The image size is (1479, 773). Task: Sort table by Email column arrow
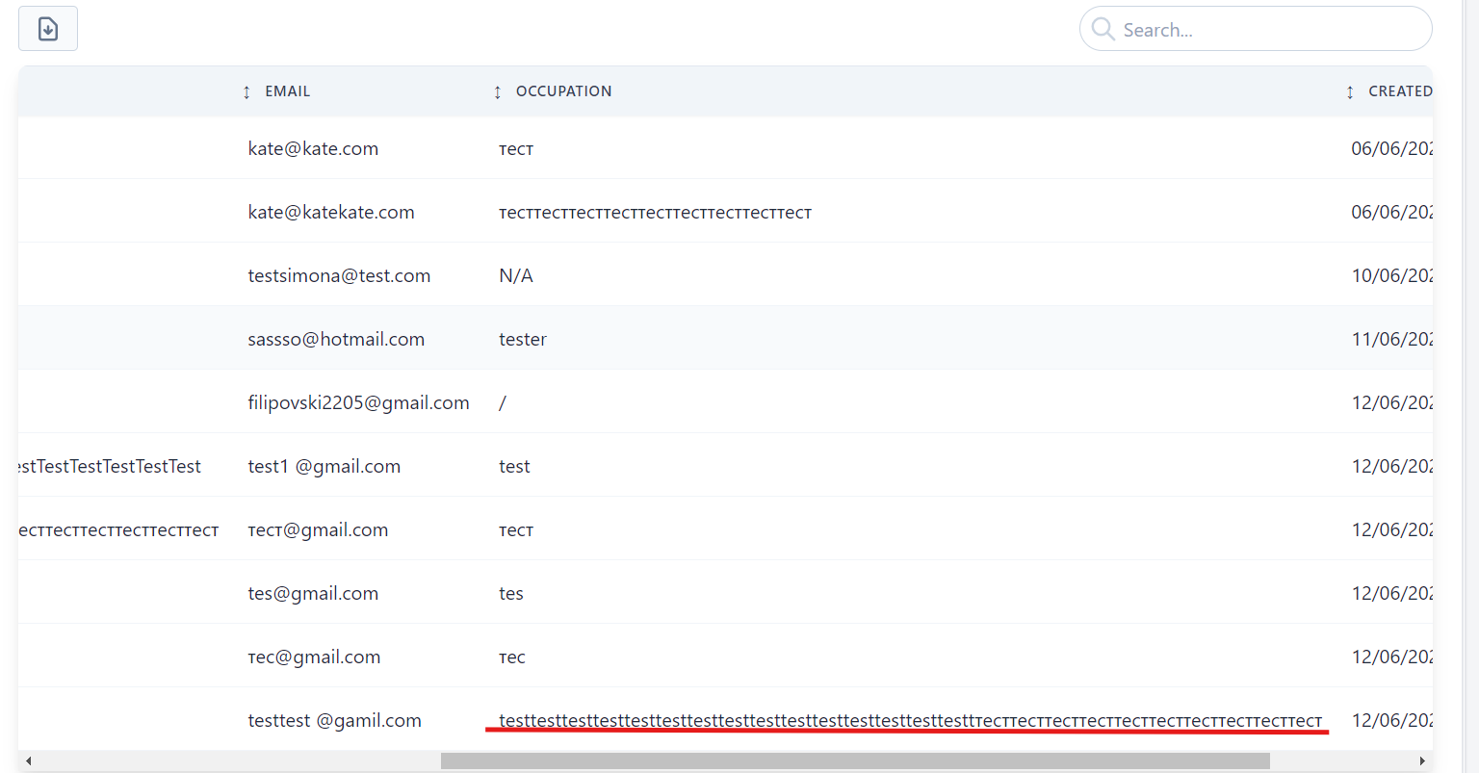(x=246, y=92)
